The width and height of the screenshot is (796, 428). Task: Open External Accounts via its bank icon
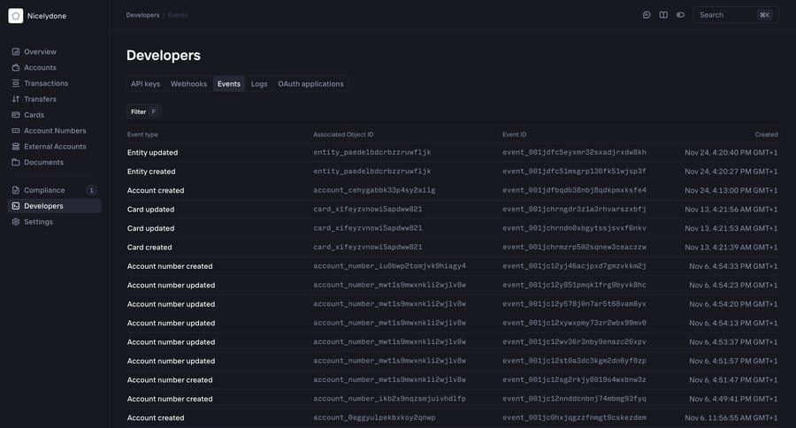click(16, 146)
